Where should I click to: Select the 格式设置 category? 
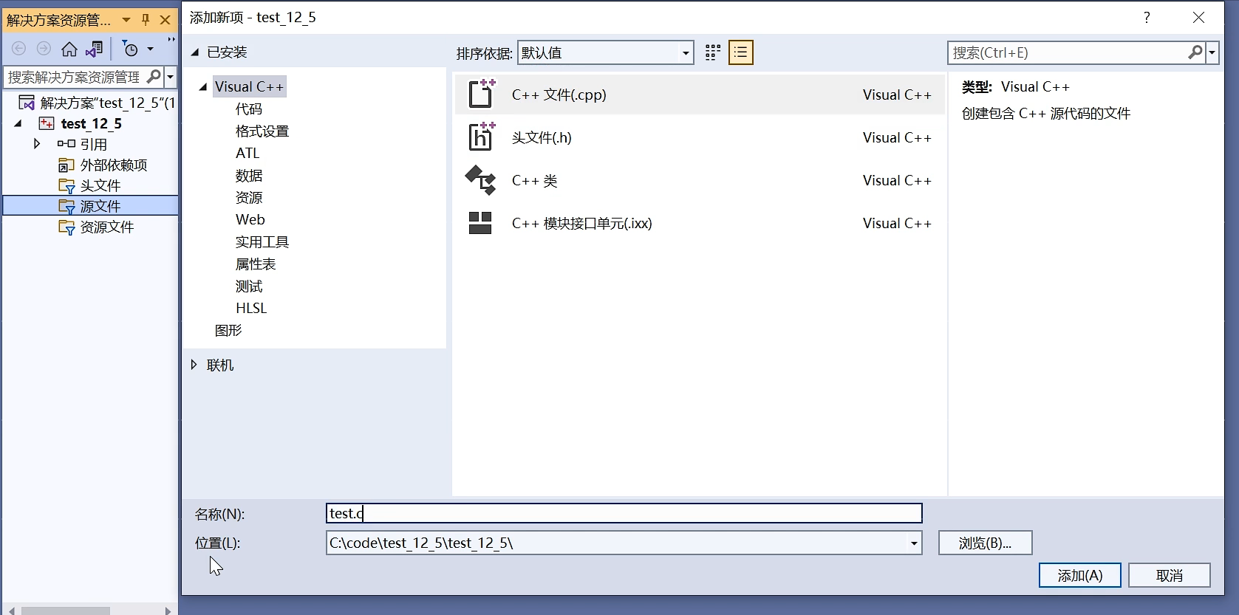[262, 131]
